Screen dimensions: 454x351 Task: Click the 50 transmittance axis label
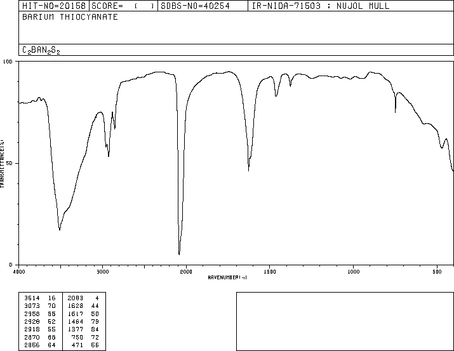point(10,164)
